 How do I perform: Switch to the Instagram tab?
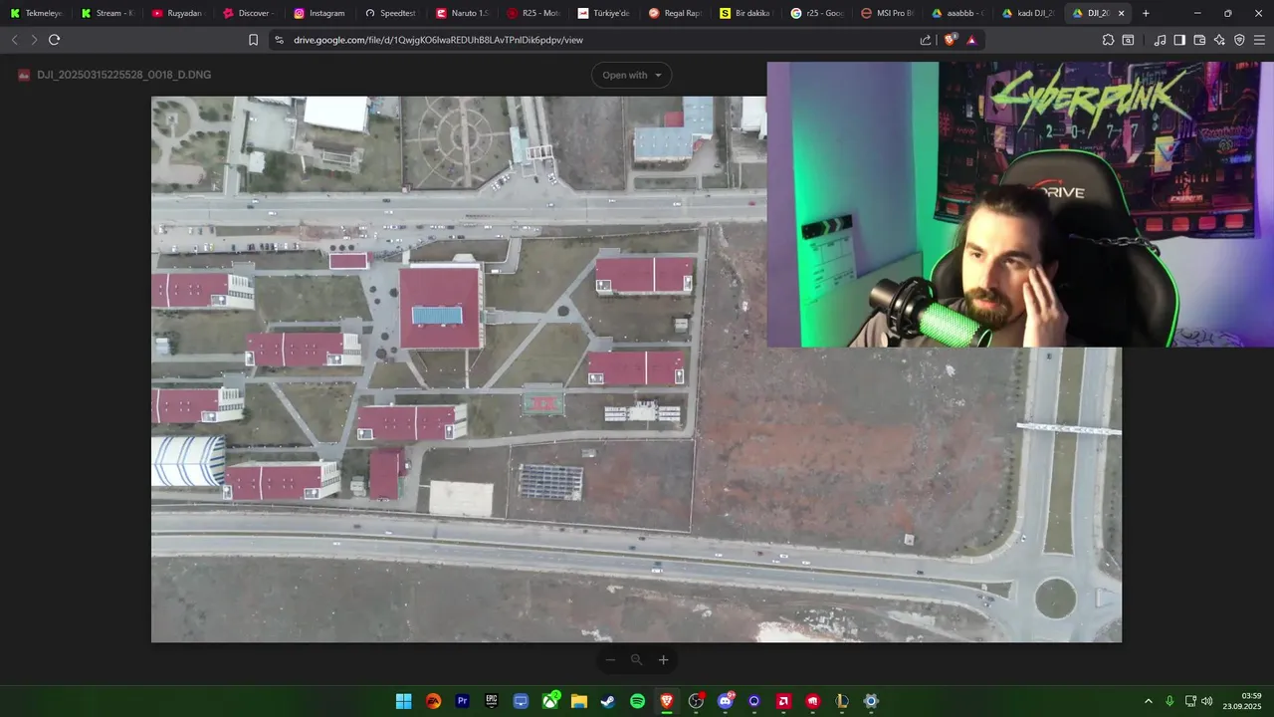319,13
